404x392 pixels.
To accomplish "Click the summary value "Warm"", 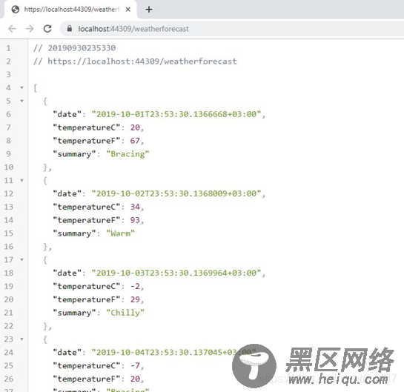I will point(120,233).
